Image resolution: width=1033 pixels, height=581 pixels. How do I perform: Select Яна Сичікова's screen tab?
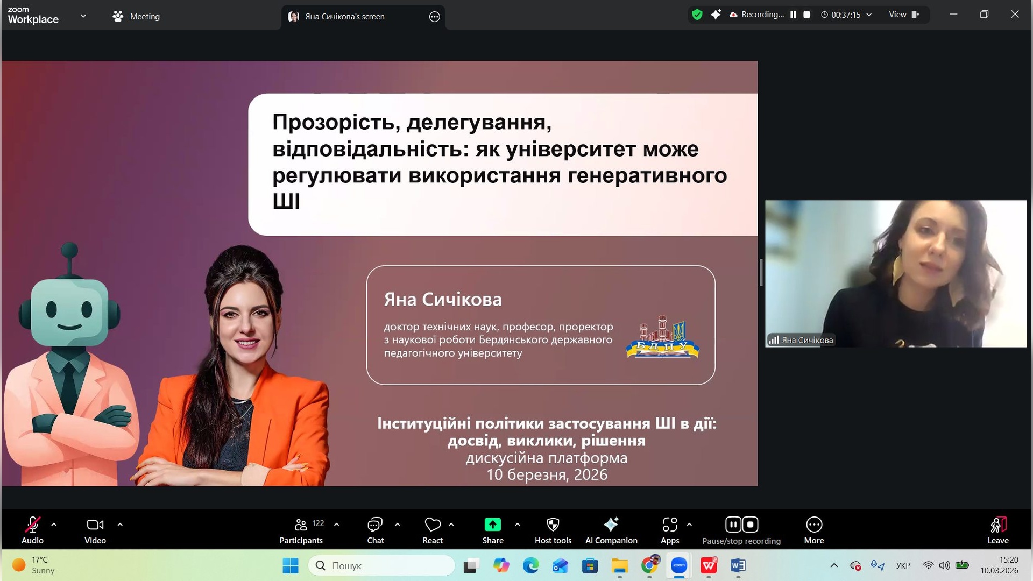(x=344, y=17)
